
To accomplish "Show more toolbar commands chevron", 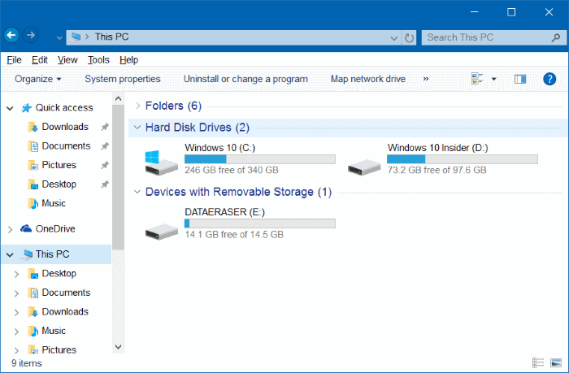I will 426,79.
